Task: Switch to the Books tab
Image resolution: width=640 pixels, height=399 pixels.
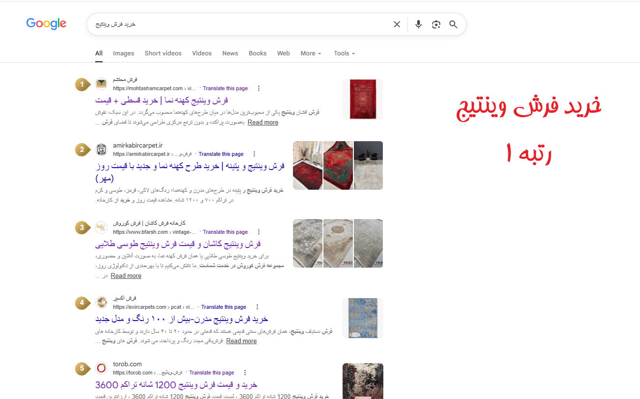Action: pos(258,53)
